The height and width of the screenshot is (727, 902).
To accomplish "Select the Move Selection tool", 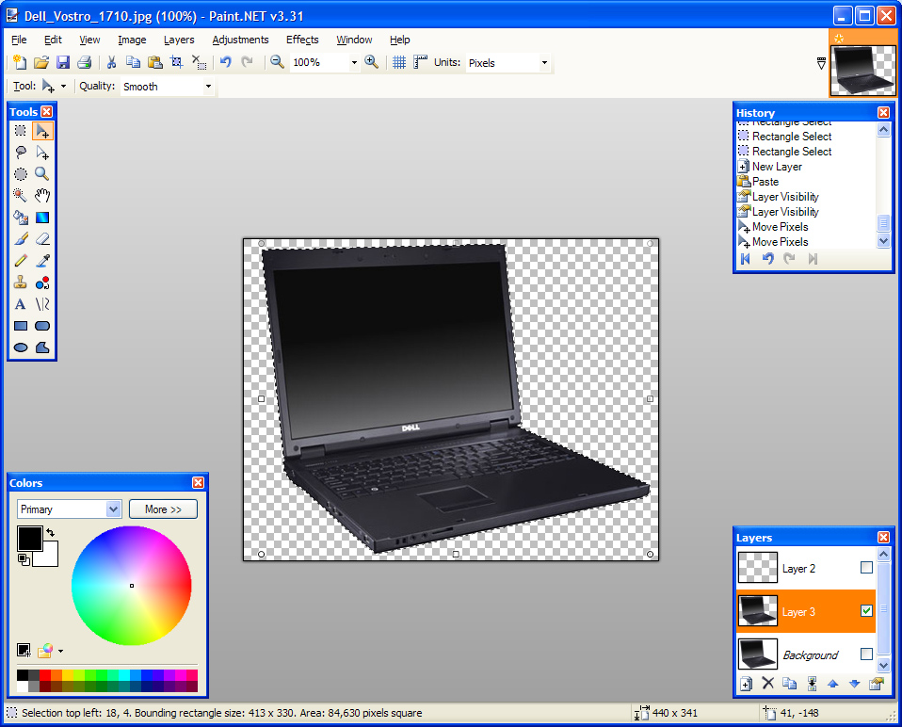I will coord(42,153).
